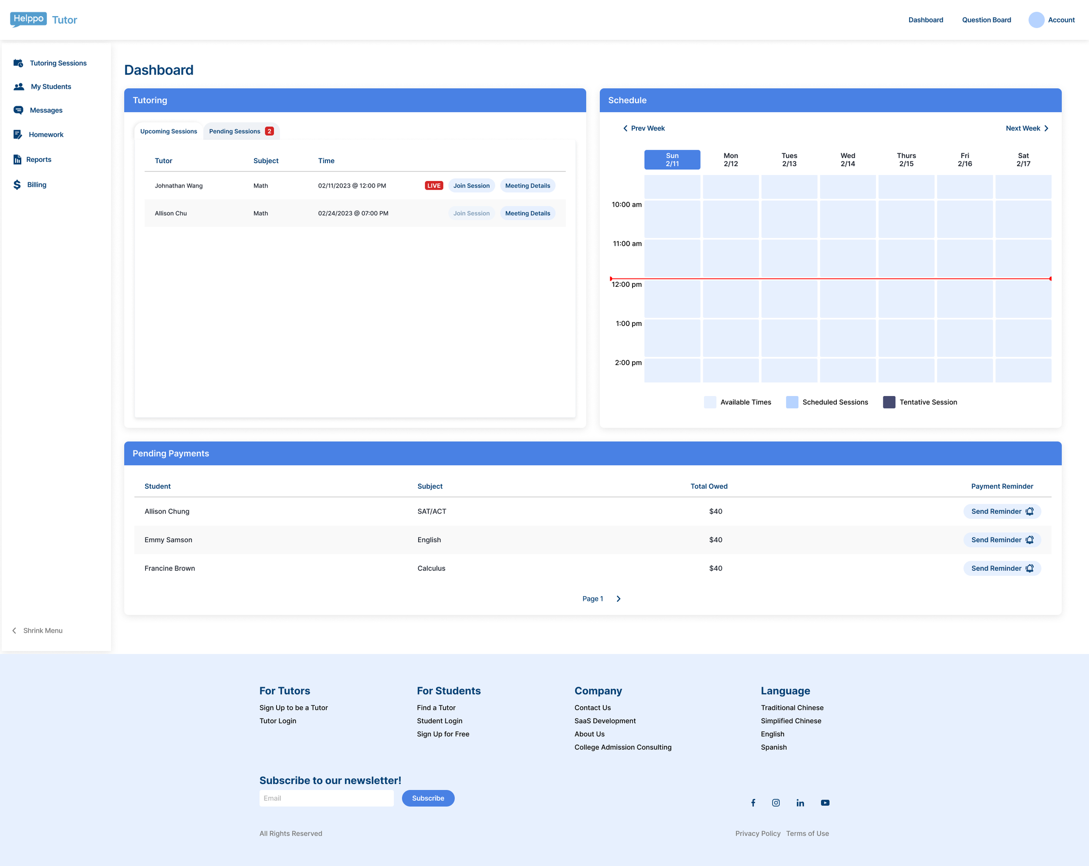
Task: Click next page chevron beside Page 1
Action: 618,598
